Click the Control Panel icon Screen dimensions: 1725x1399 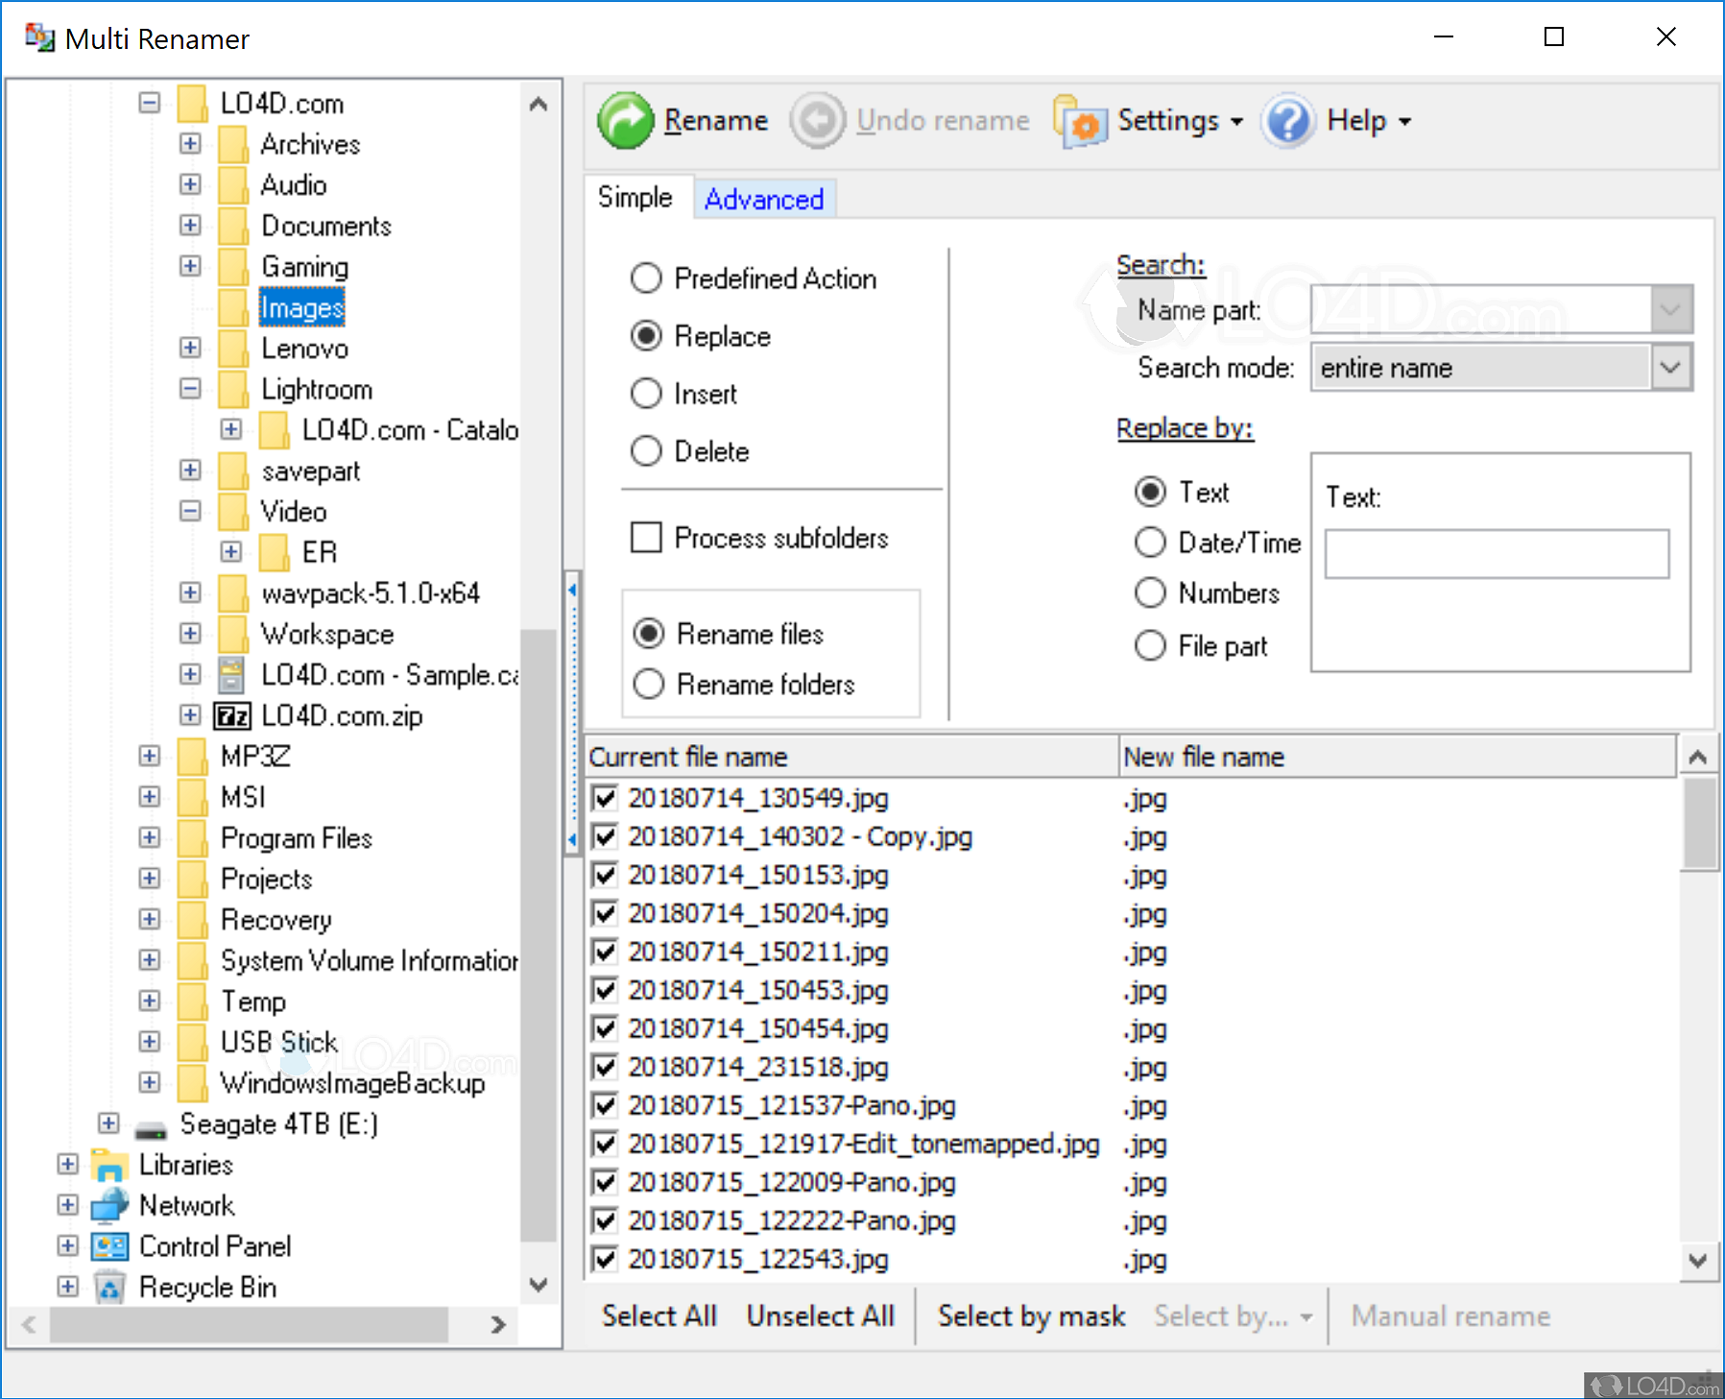(x=108, y=1245)
